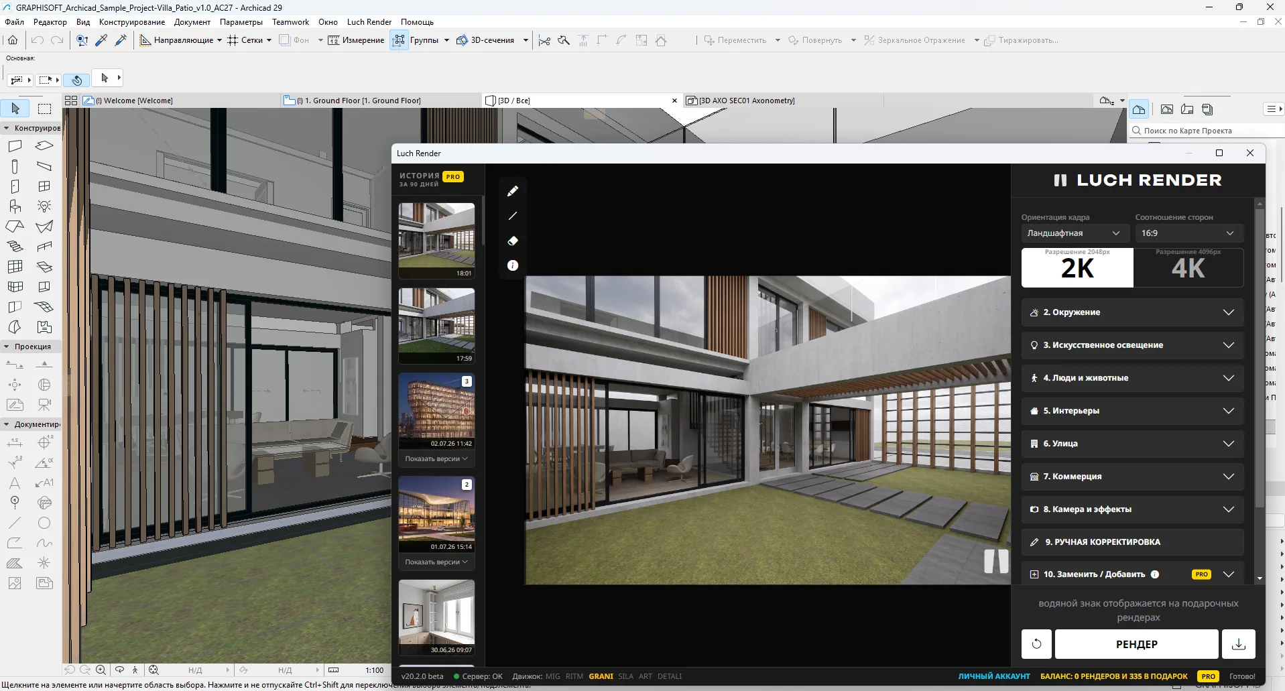
Task: Select the Circle tool in toolbox
Action: coord(44,523)
